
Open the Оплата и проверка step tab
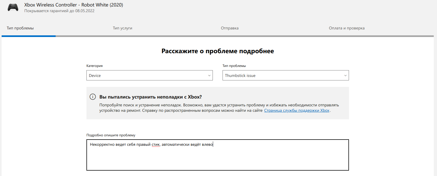347,28
